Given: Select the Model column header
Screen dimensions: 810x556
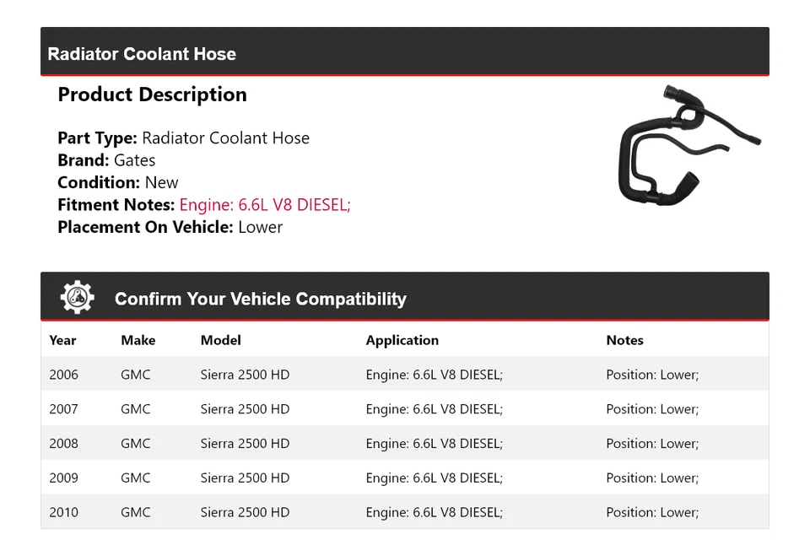Looking at the screenshot, I should point(220,340).
